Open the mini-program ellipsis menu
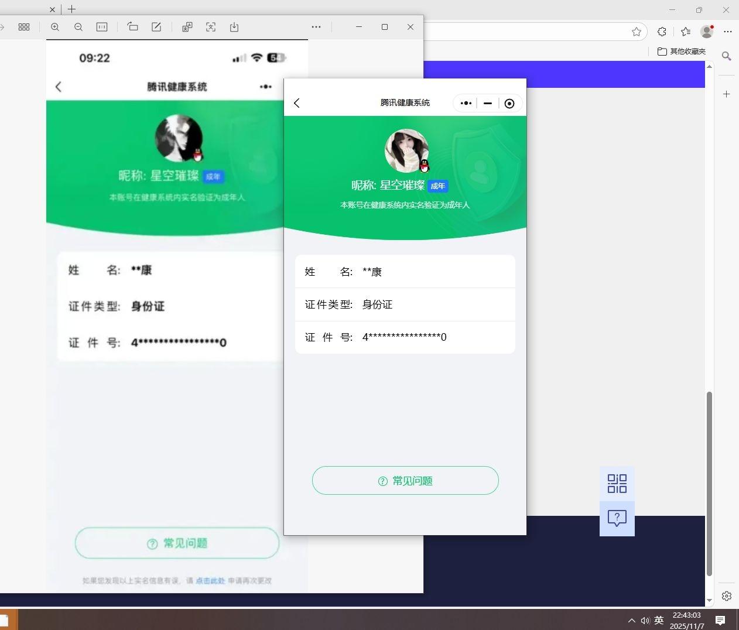This screenshot has height=630, width=739. click(x=467, y=103)
